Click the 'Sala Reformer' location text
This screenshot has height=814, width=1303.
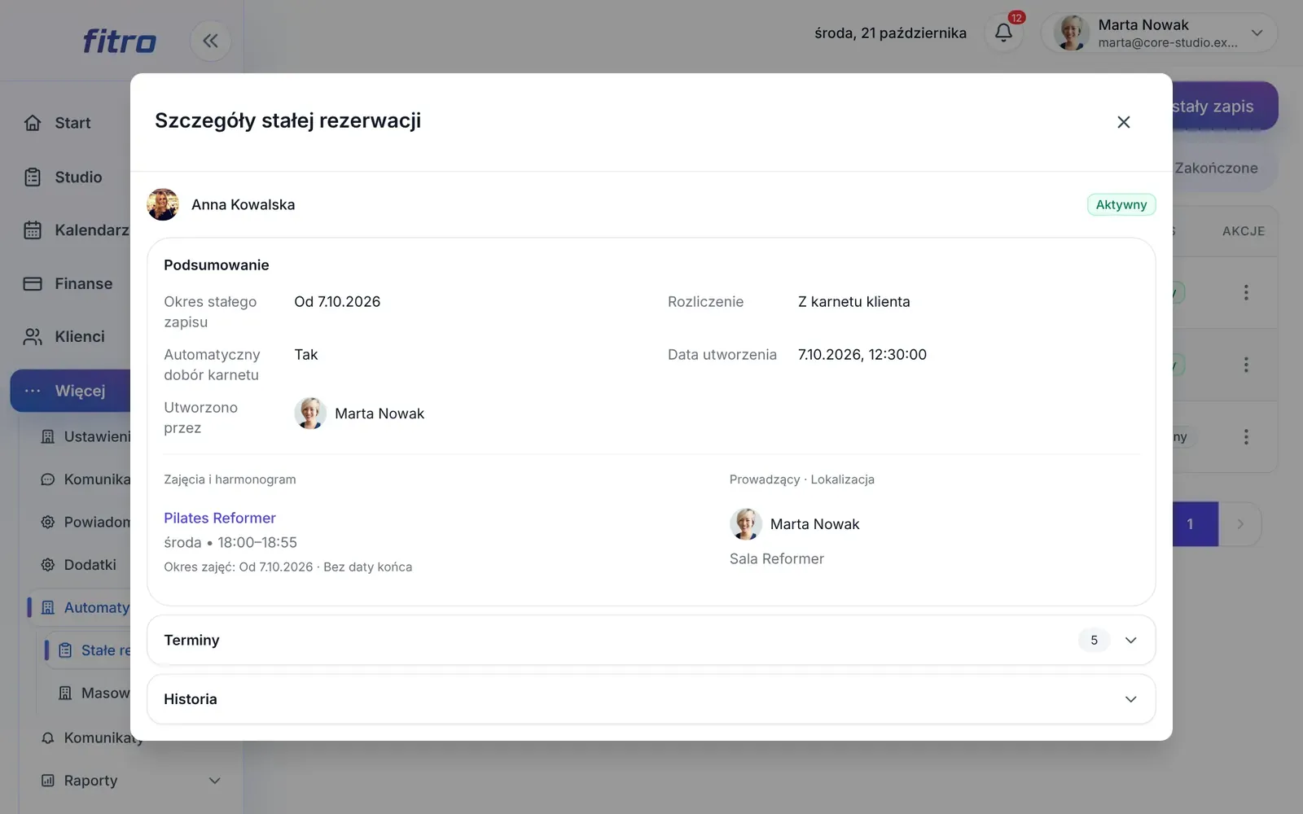777,559
